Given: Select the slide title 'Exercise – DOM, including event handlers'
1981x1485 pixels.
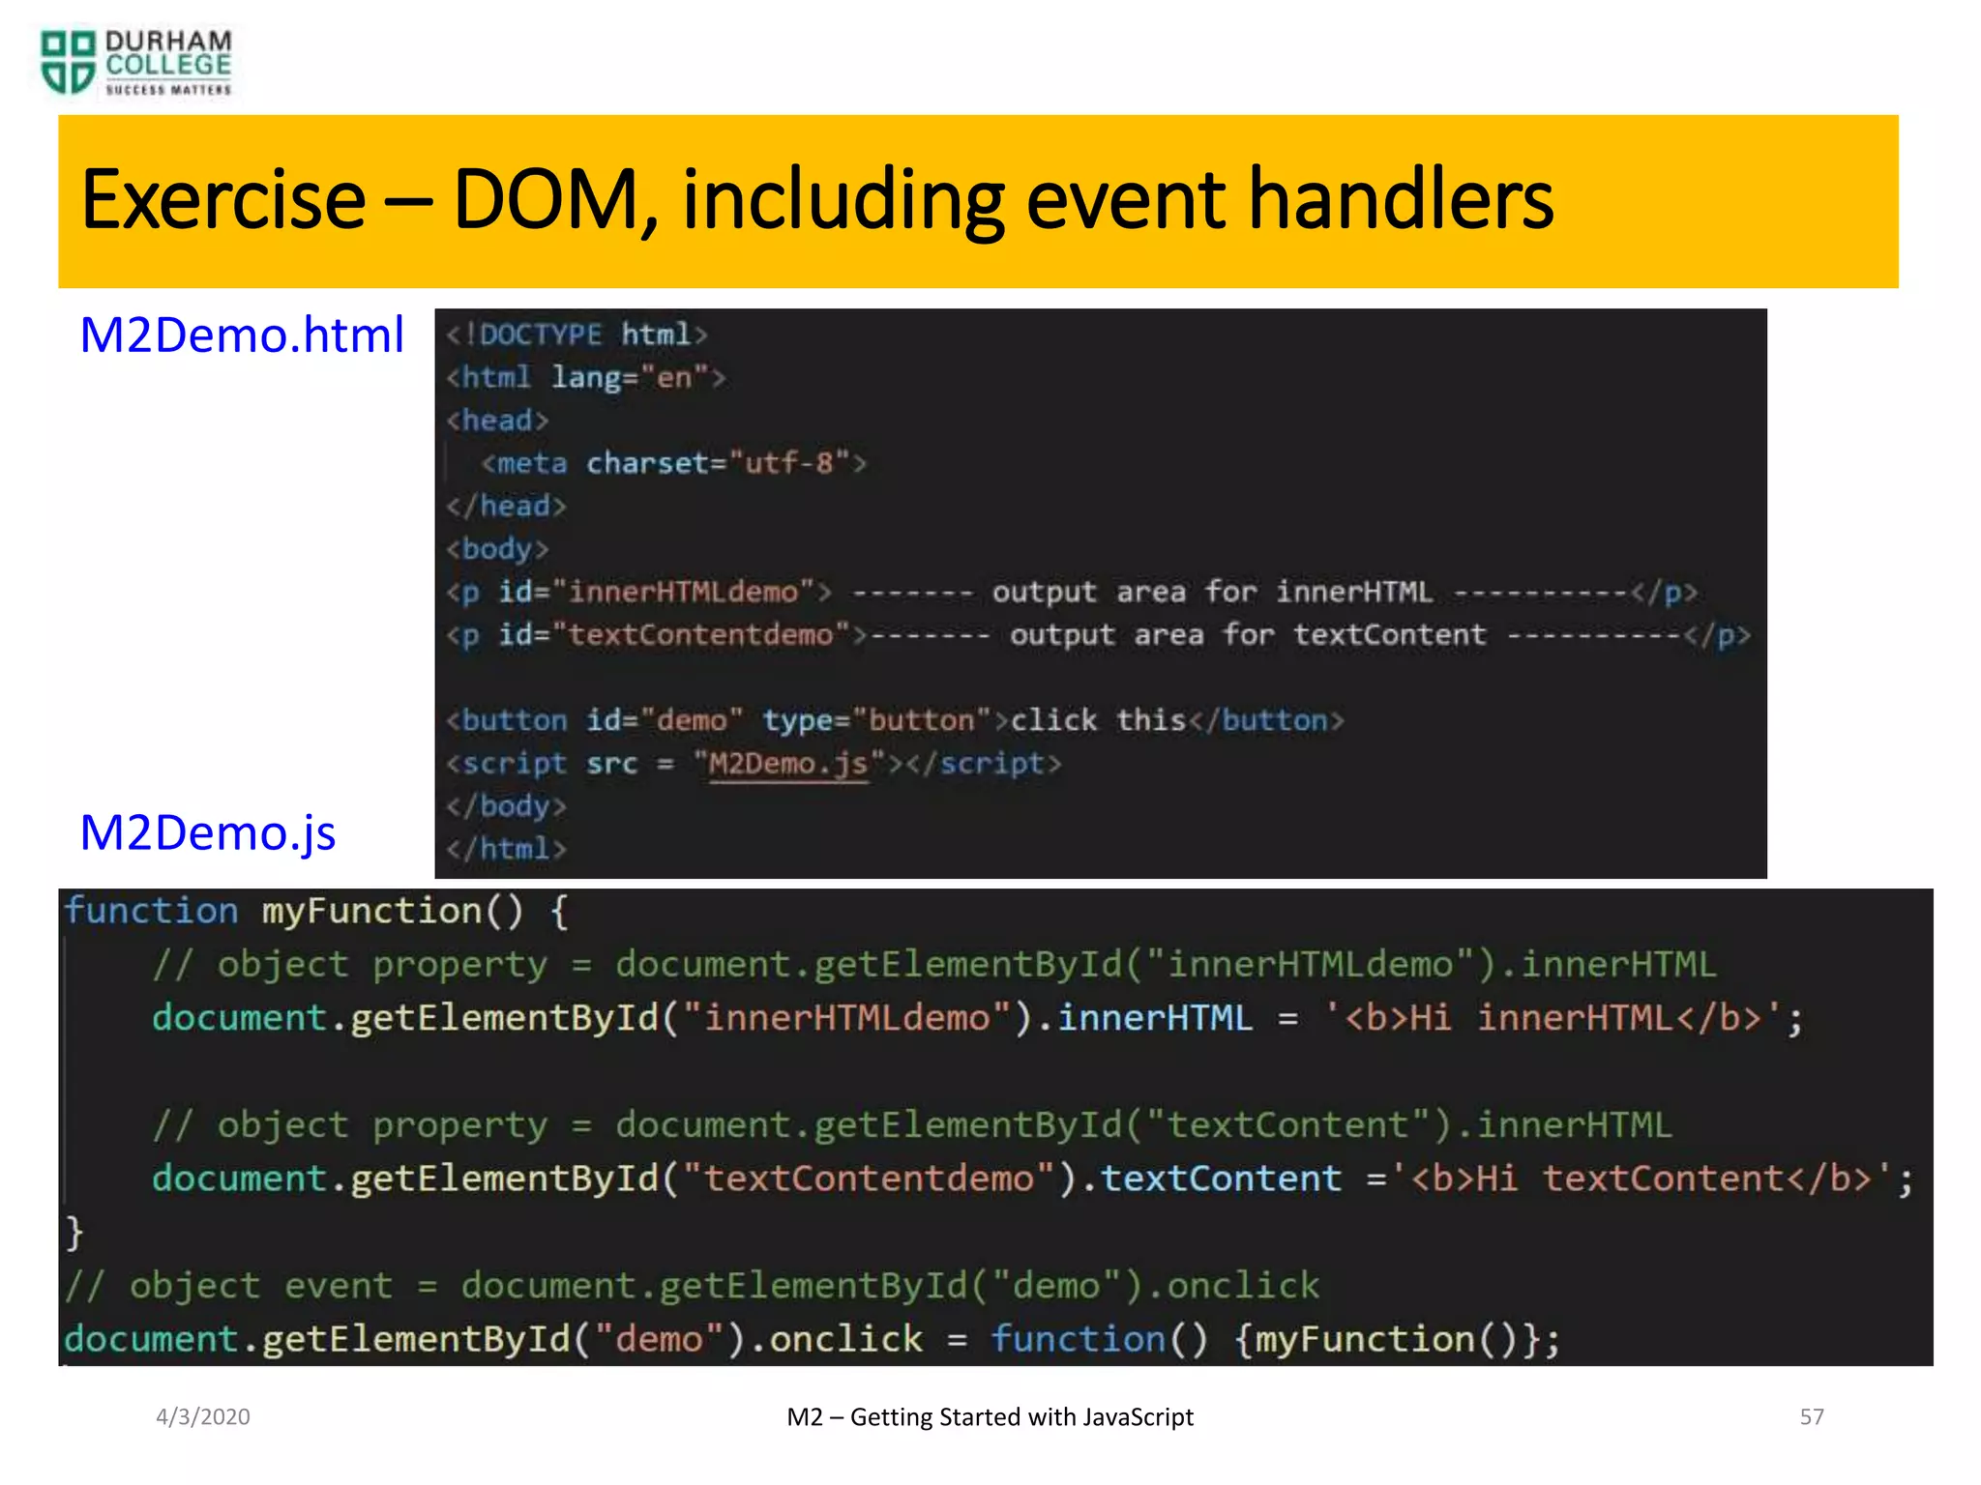Looking at the screenshot, I should (x=817, y=199).
